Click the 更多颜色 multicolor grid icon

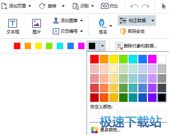click(x=94, y=130)
